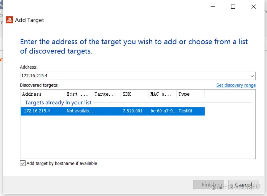The image size is (267, 196).
Task: Sort by the Address column header
Action: 43,94
